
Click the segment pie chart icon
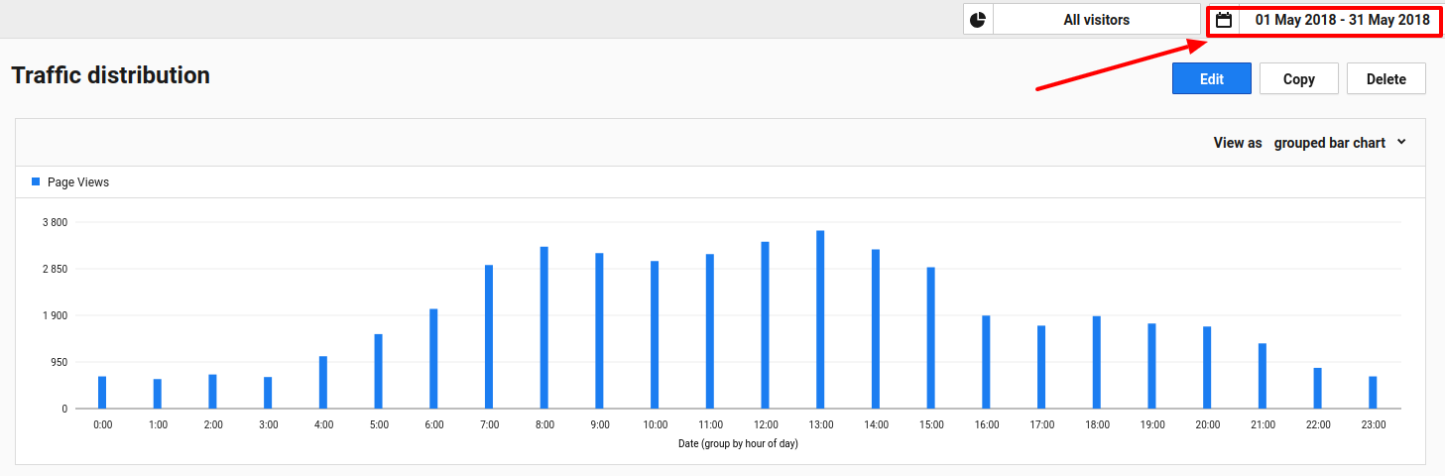tap(978, 20)
